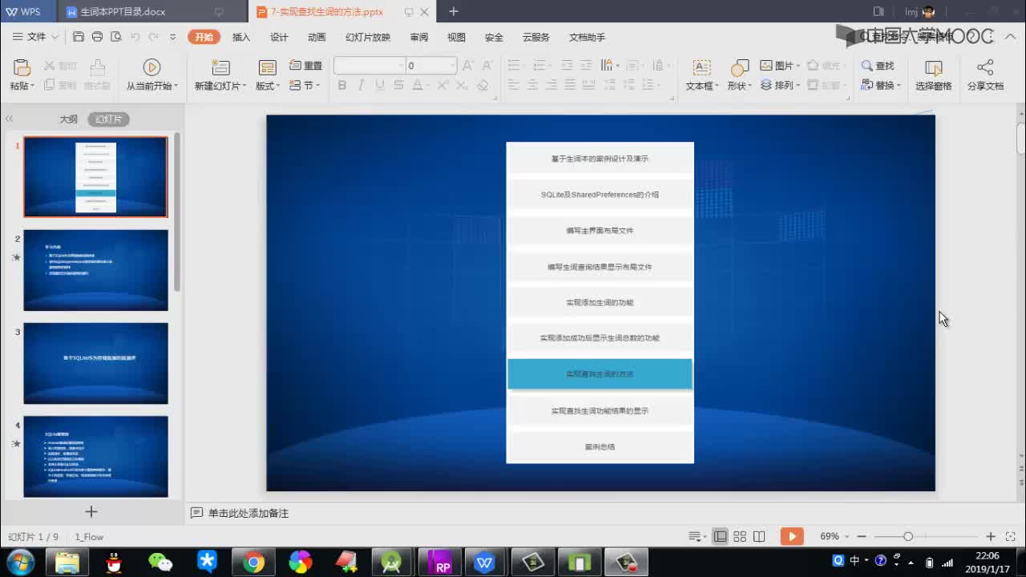Viewport: 1026px width, 577px height.
Task: Switch to Outline (大纲) panel tab
Action: click(68, 119)
